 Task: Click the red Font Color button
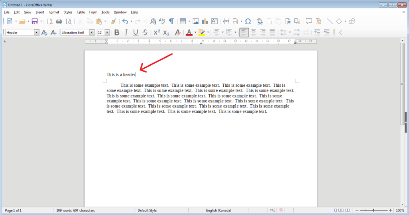(x=189, y=32)
